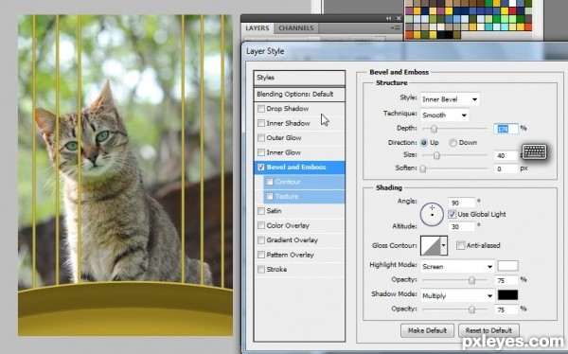Click the Angle value input field
The height and width of the screenshot is (354, 568).
pos(462,203)
